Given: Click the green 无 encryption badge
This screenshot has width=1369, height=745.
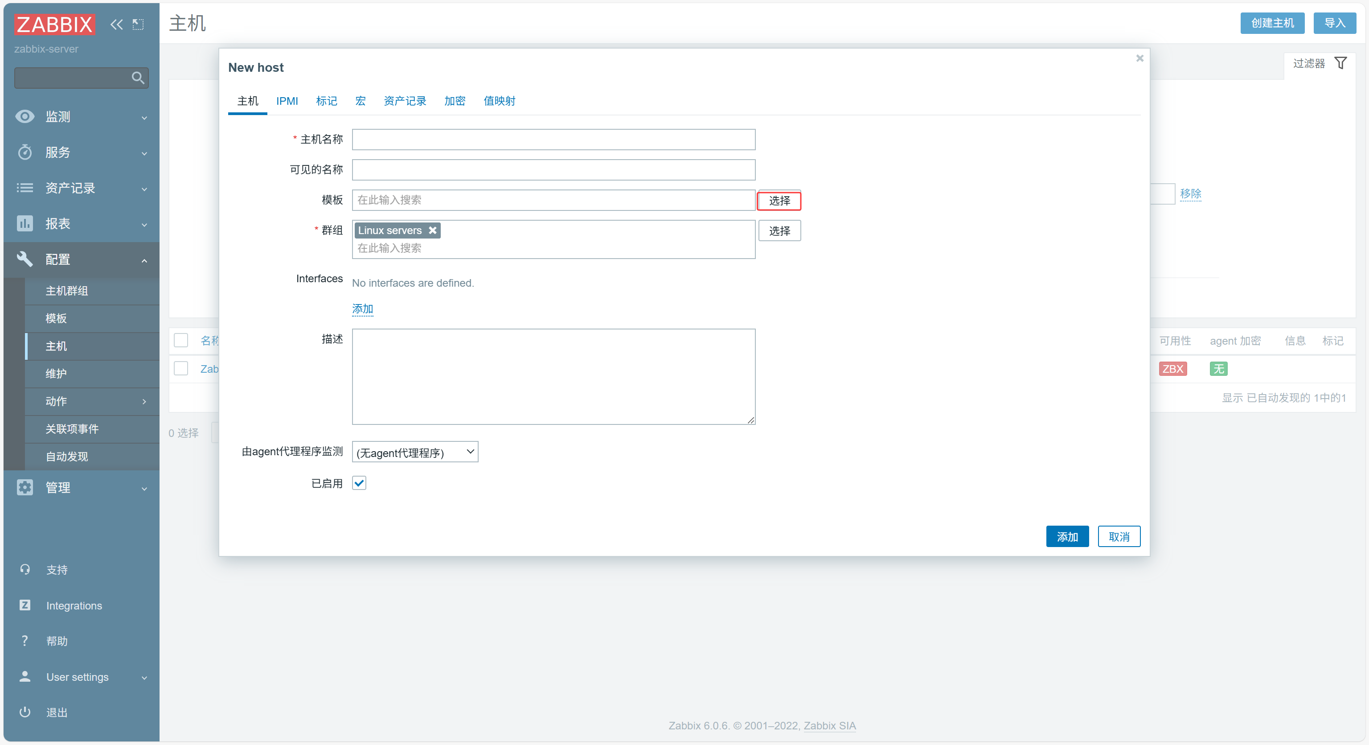Looking at the screenshot, I should click(1218, 369).
